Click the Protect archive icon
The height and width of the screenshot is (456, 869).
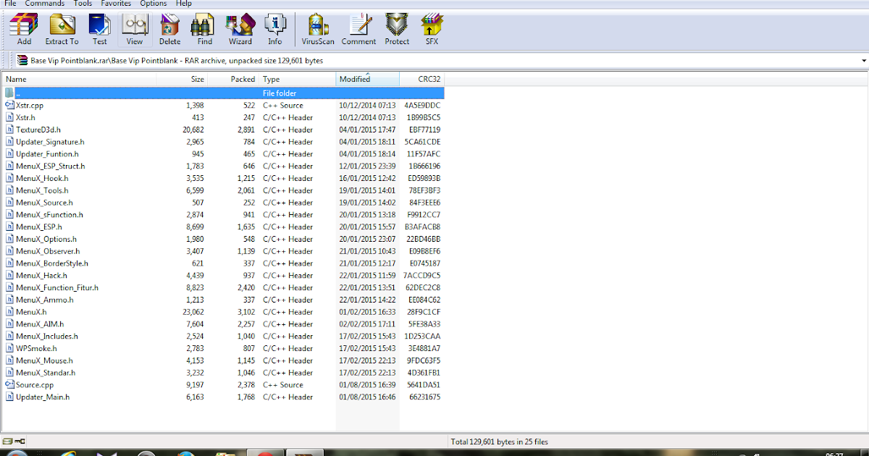click(x=397, y=29)
